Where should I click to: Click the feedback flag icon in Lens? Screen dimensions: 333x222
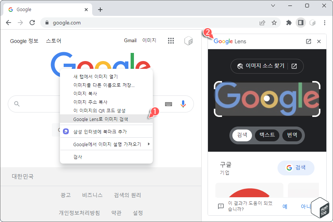pyautogui.click(x=221, y=206)
